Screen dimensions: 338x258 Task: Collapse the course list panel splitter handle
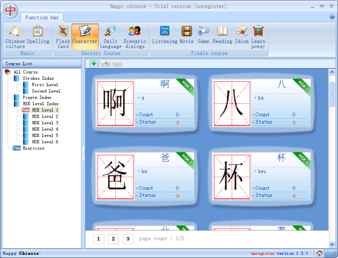83,153
